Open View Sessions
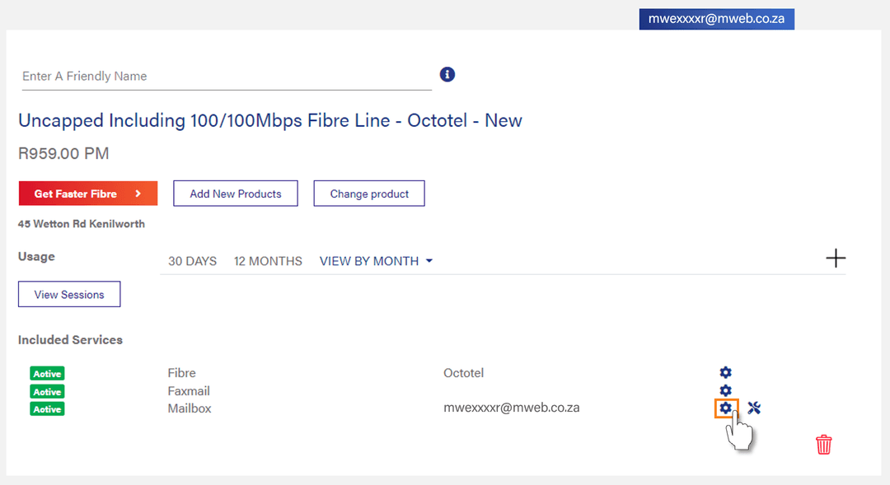This screenshot has width=890, height=485. [69, 294]
